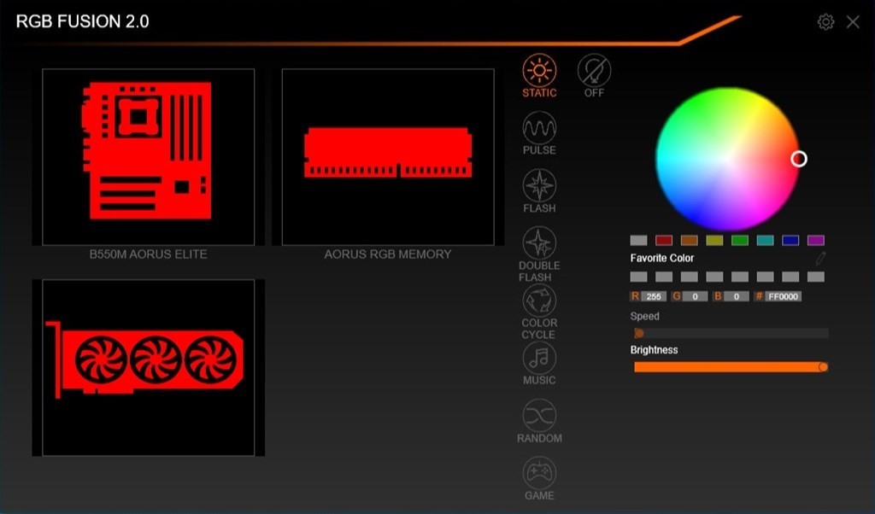Click the G value field
Image resolution: width=875 pixels, height=514 pixels.
695,296
